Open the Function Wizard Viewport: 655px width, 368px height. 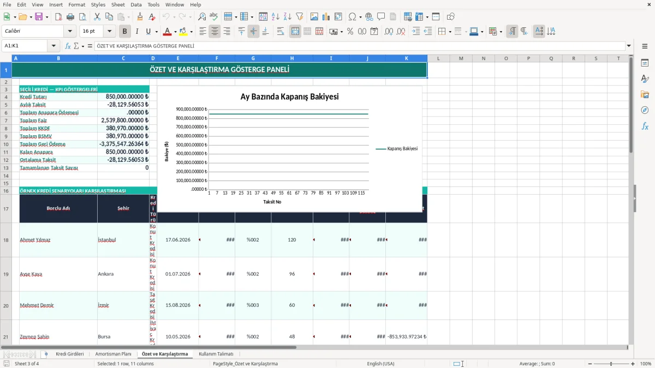(x=68, y=46)
